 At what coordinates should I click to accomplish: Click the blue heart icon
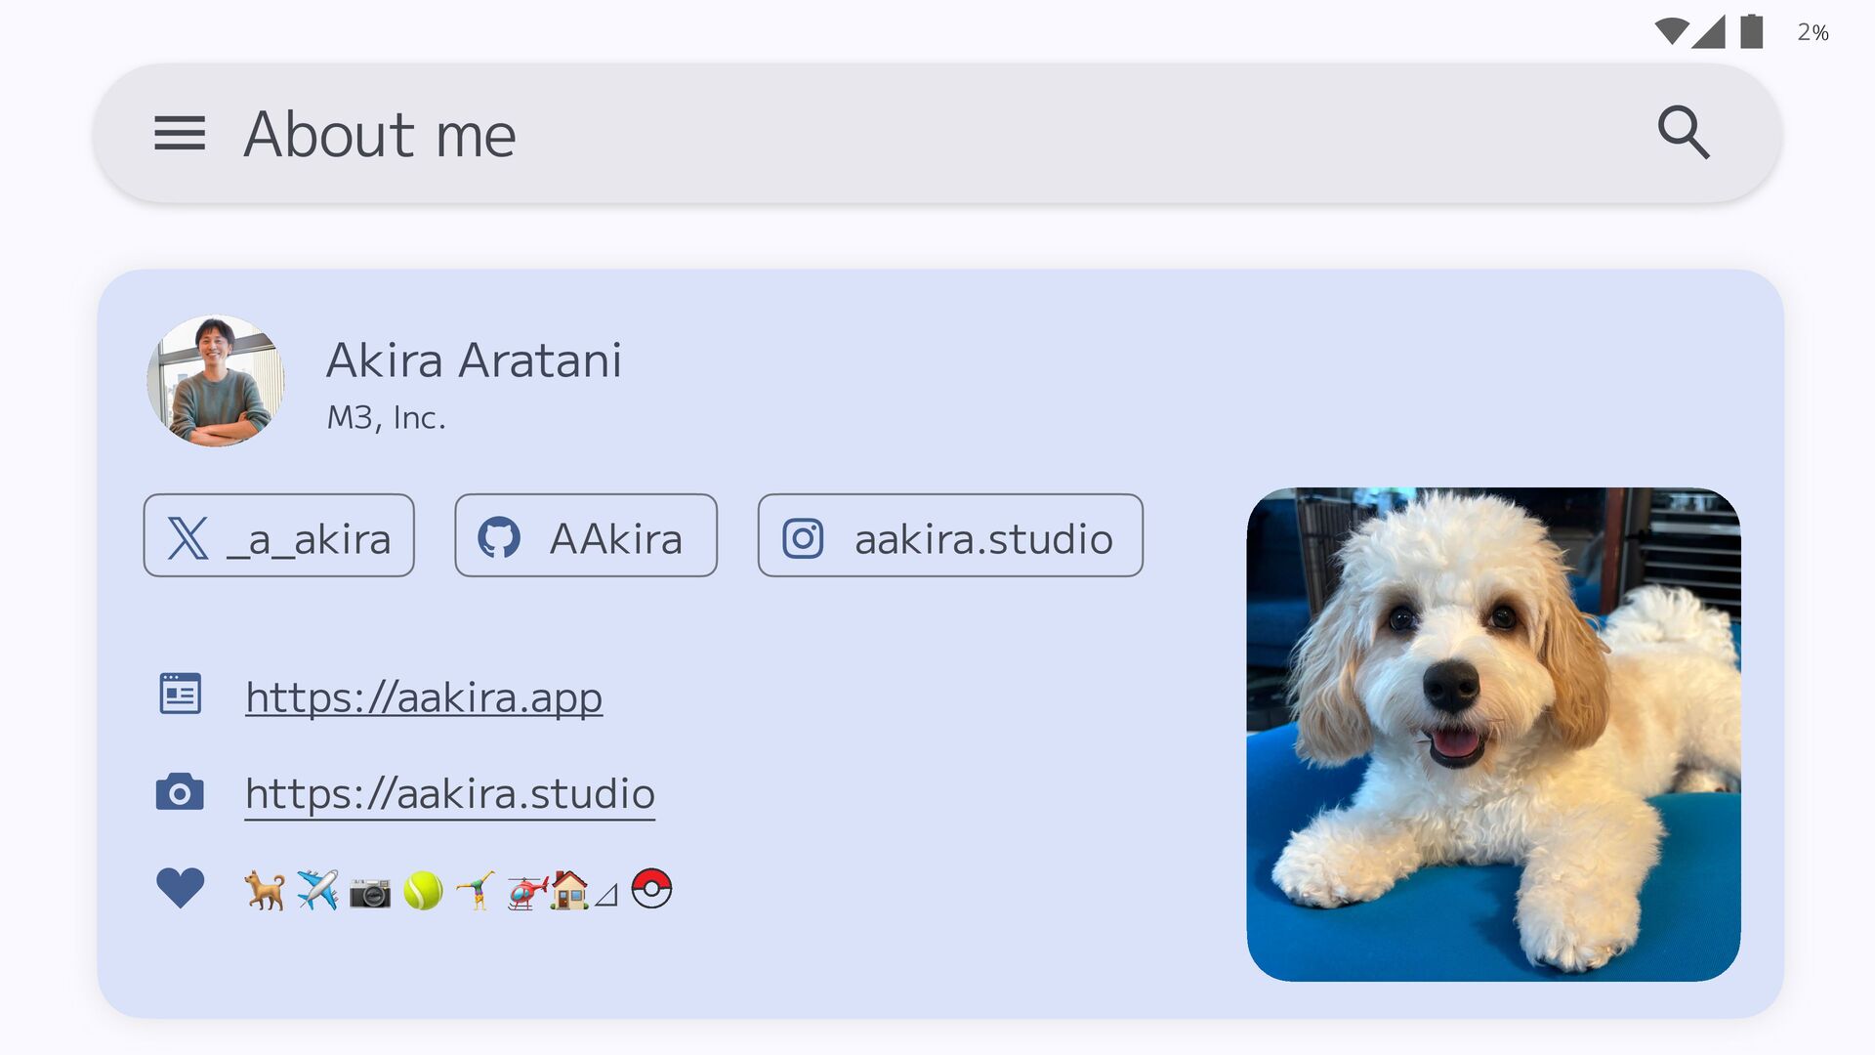click(x=180, y=888)
